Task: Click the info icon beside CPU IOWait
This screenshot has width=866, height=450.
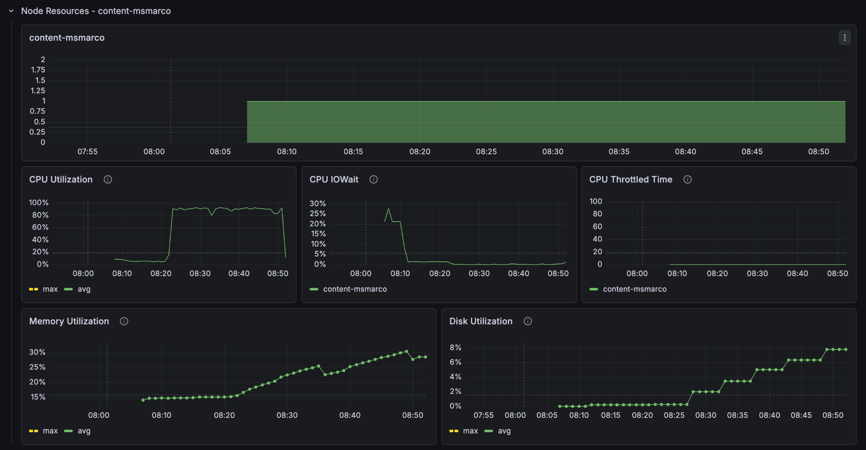Action: [x=373, y=179]
